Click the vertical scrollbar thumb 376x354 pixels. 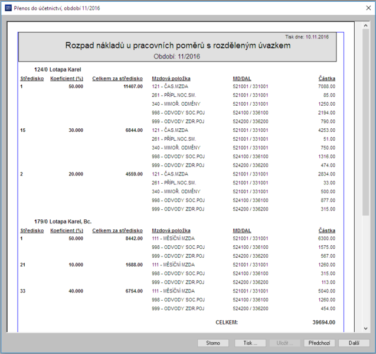coord(365,122)
